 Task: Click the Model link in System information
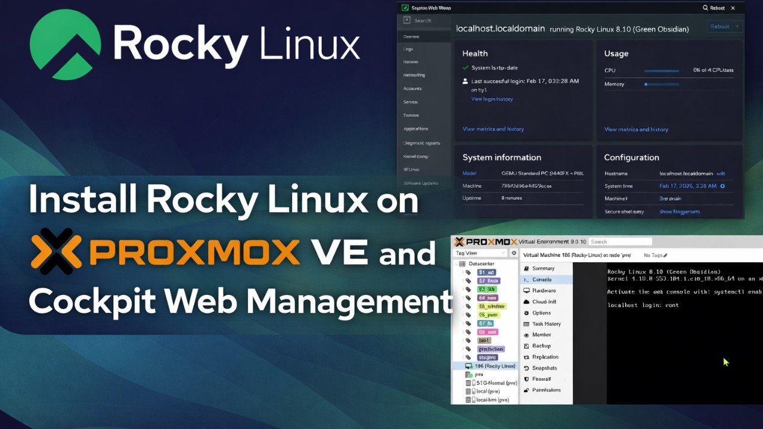[x=469, y=173]
